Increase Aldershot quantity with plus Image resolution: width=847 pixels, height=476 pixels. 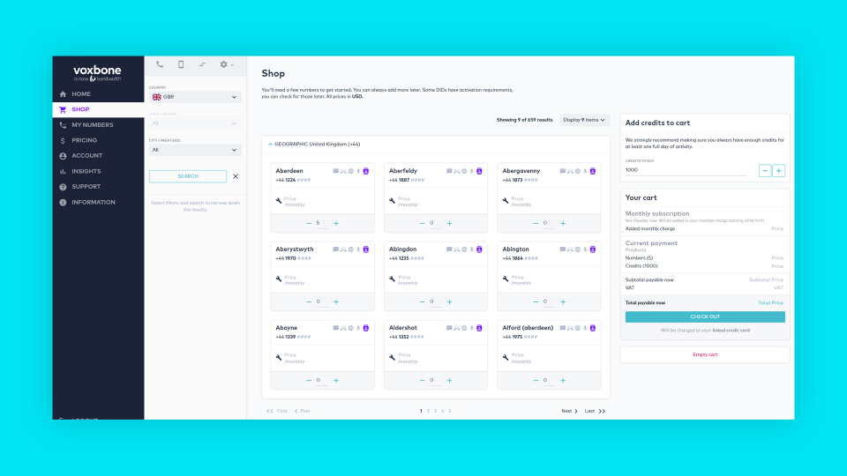pos(449,381)
